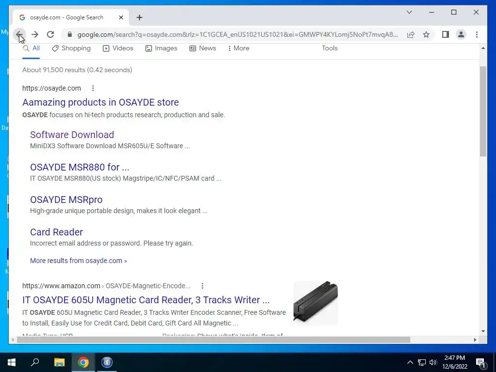This screenshot has height=372, width=496.
Task: Click the scroll right arrow at the bottom
Action: coord(475,340)
